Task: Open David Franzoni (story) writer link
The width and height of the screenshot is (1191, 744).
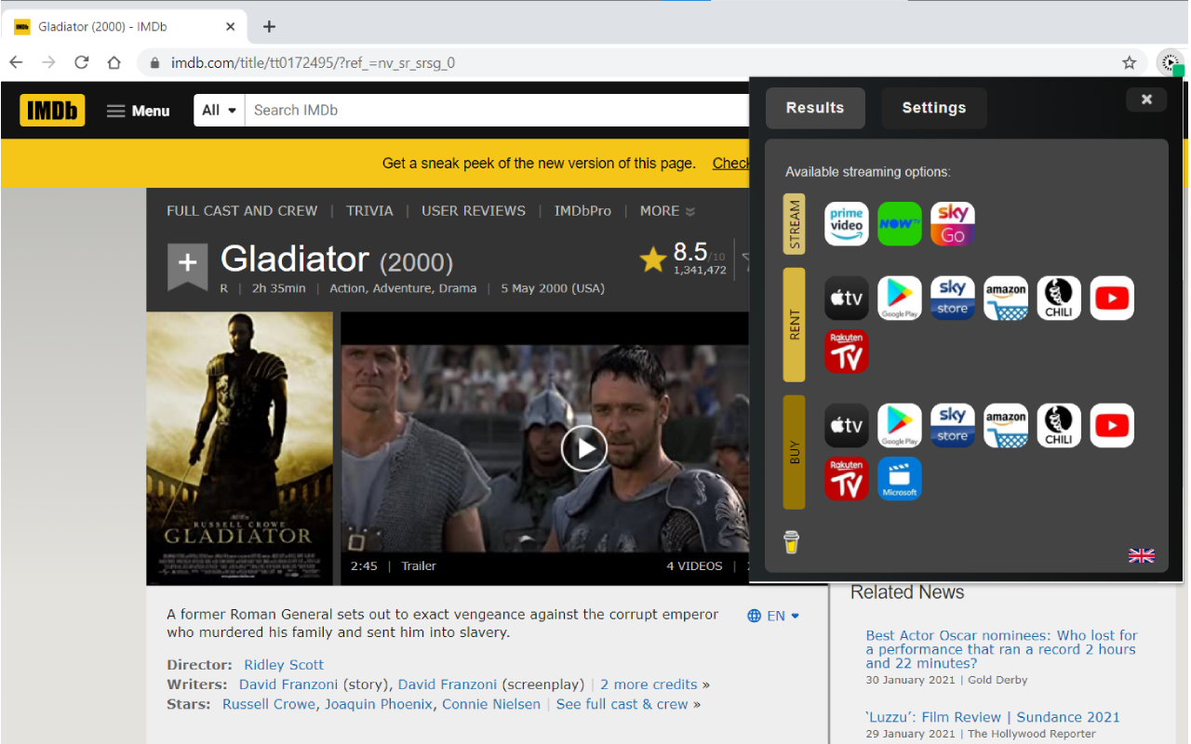Action: point(289,684)
